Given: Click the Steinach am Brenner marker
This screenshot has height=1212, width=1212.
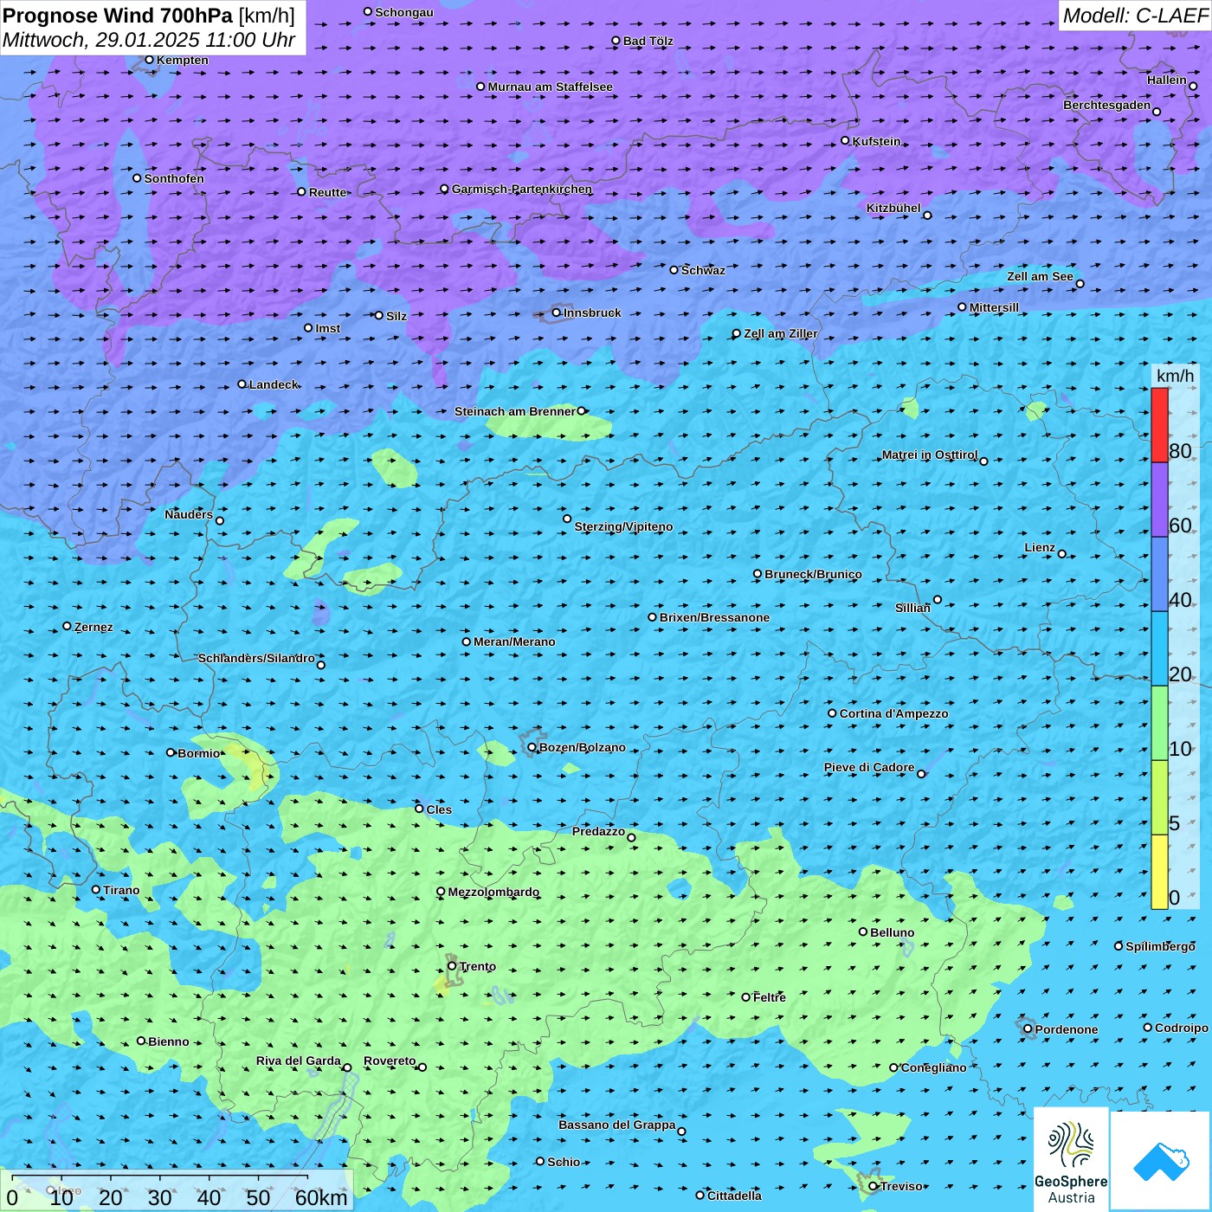Looking at the screenshot, I should click(x=581, y=411).
